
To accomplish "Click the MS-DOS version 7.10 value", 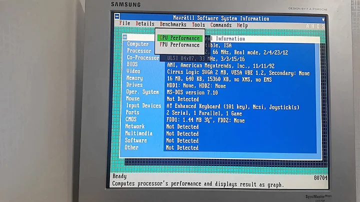I will coord(192,92).
